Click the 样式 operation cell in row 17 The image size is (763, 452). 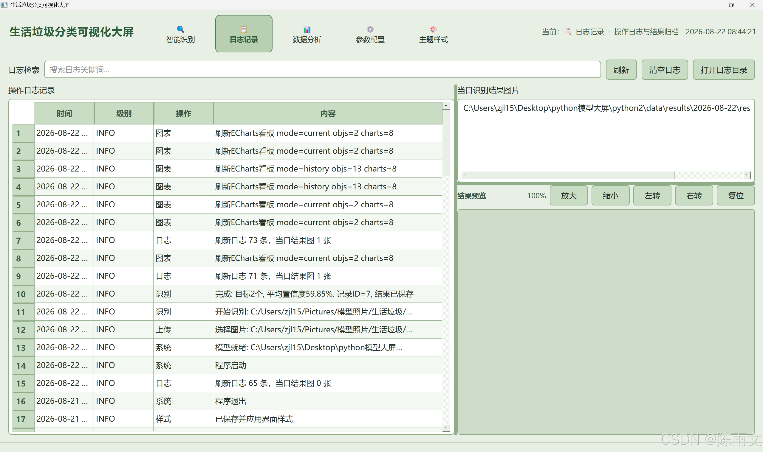click(x=183, y=419)
